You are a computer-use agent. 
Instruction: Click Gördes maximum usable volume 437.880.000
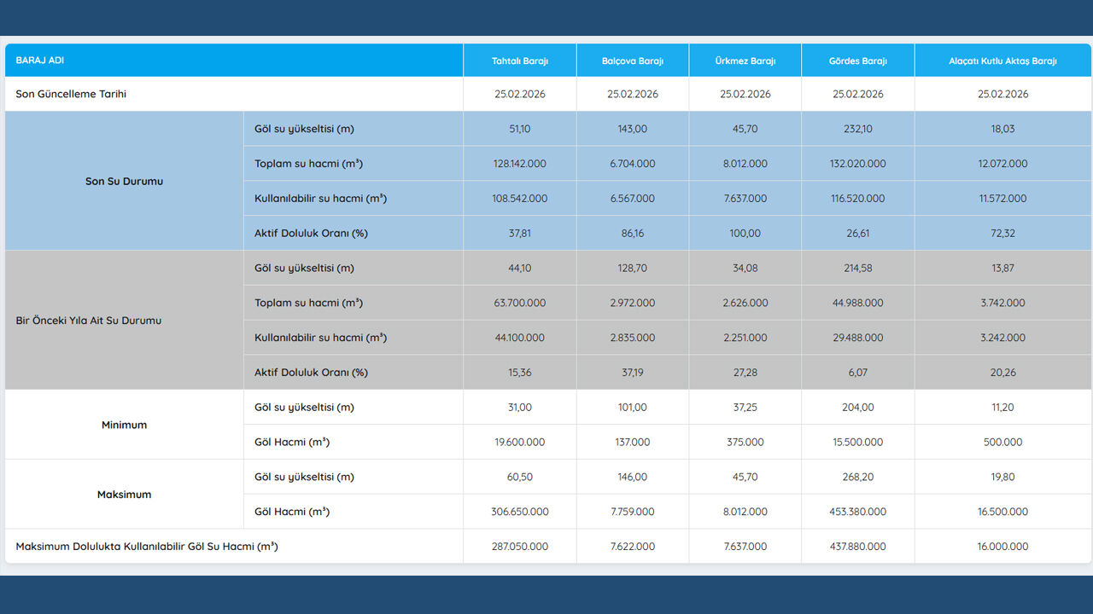(x=857, y=547)
